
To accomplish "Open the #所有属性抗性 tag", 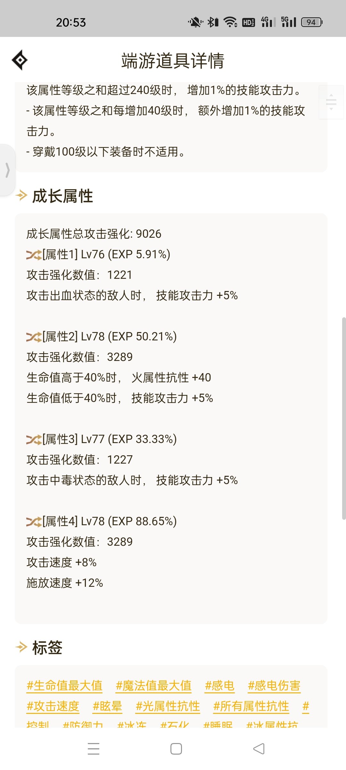I will click(x=251, y=706).
